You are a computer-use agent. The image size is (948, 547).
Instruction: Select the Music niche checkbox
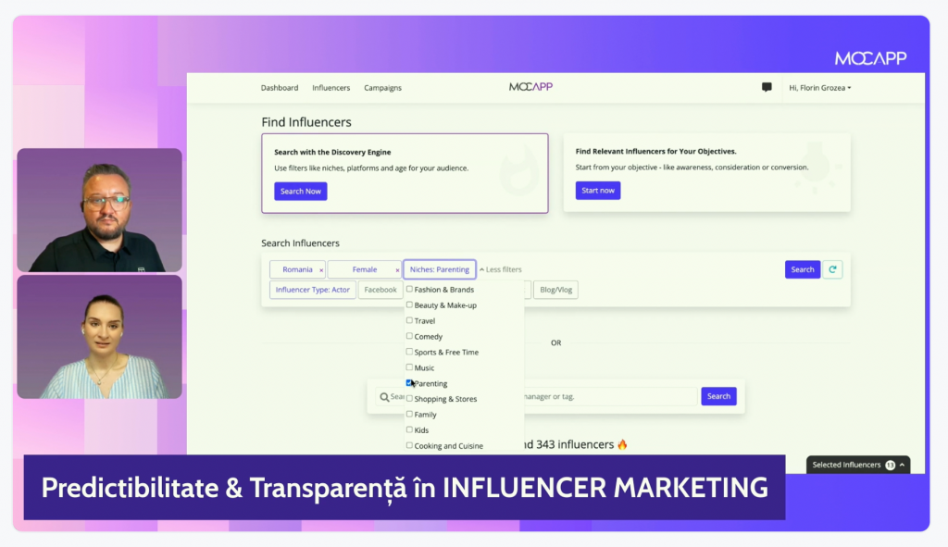click(409, 367)
